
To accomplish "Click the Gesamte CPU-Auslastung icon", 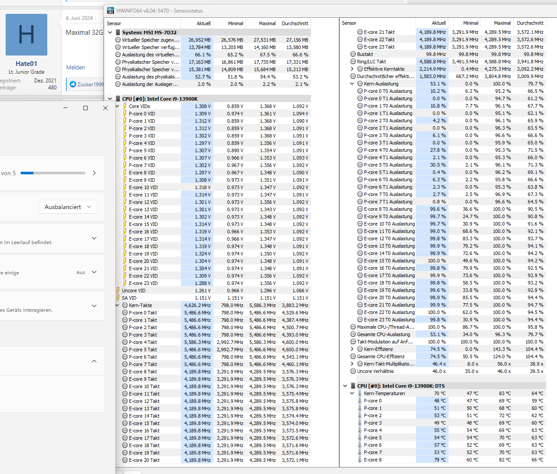I will (x=353, y=334).
